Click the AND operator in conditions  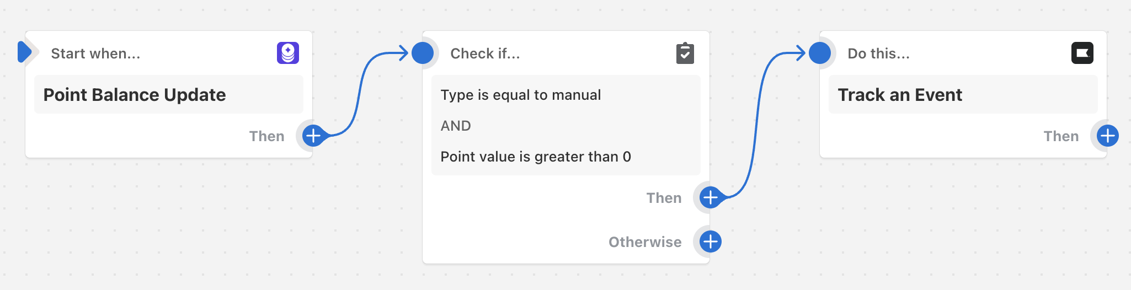pyautogui.click(x=456, y=126)
